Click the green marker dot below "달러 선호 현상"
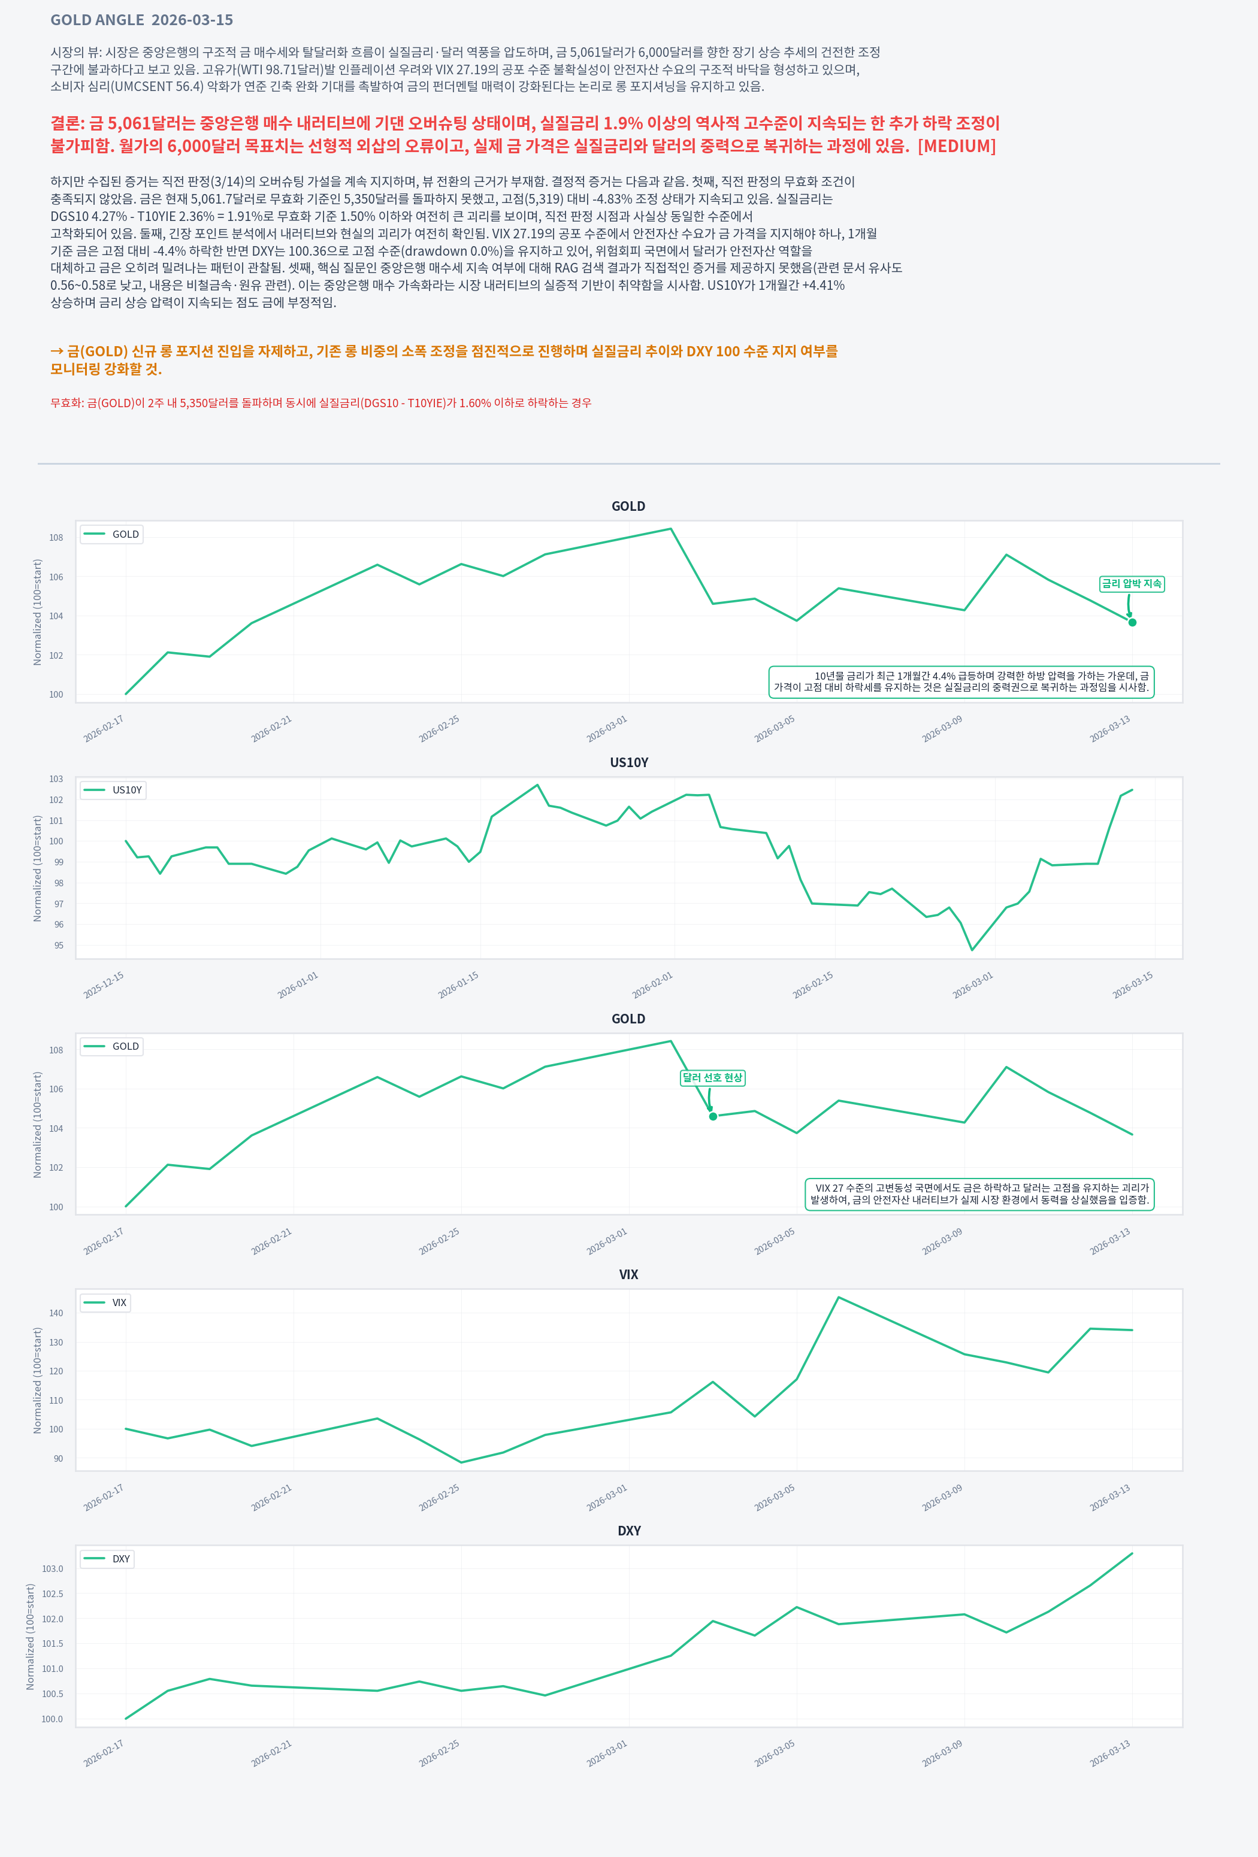This screenshot has width=1258, height=1857. (713, 1116)
